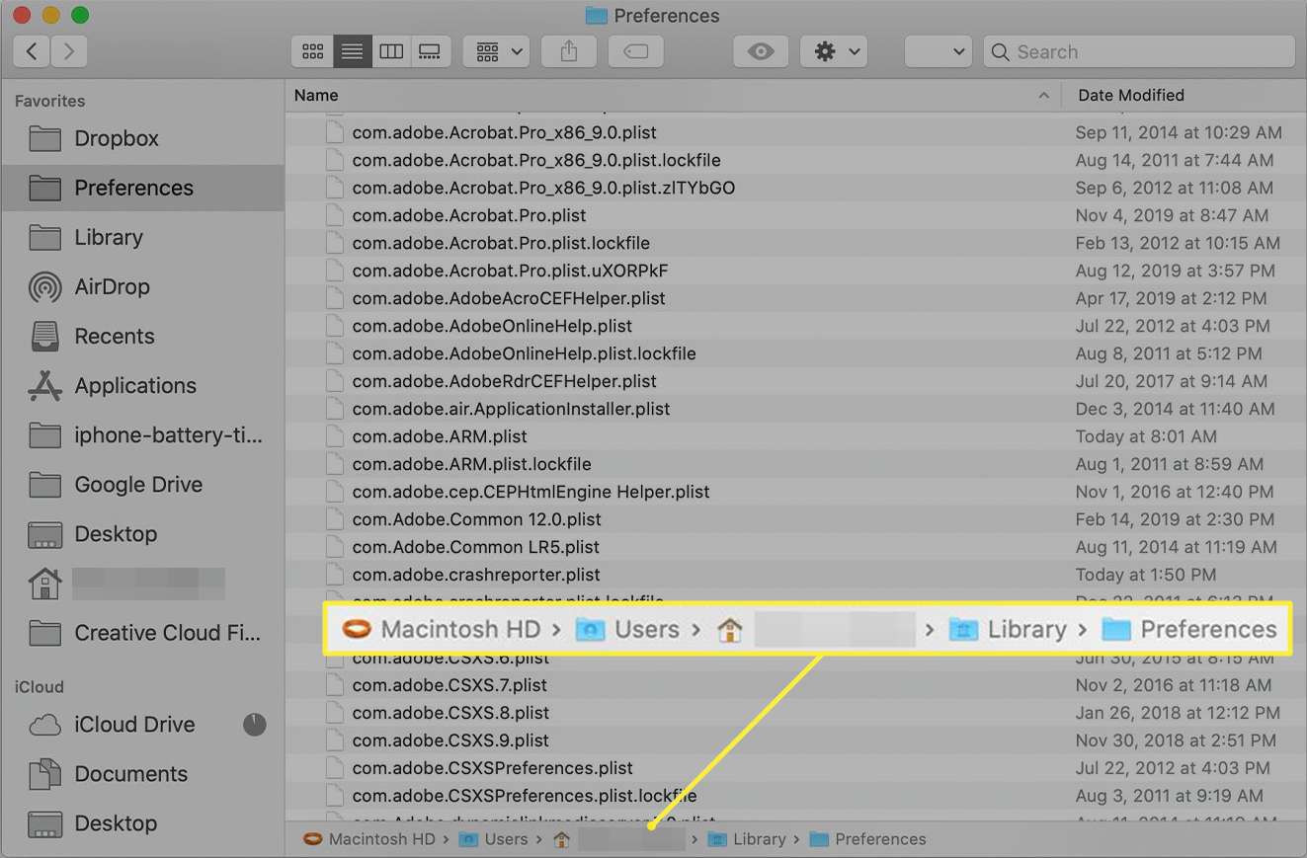Sort by Date Modified column header
1307x858 pixels.
click(1130, 96)
